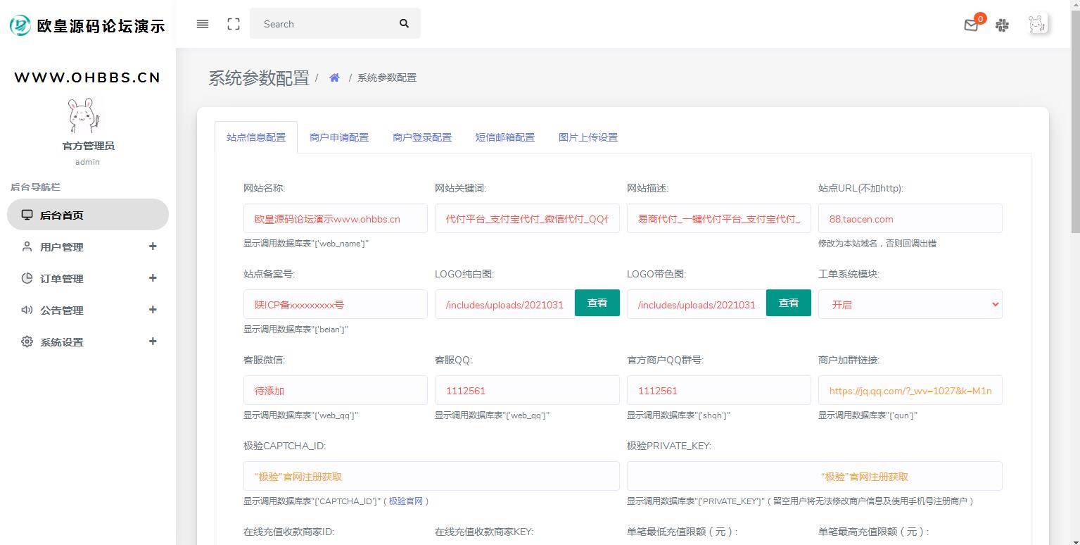Click the 查看 button beside LOGO纯白图
The height and width of the screenshot is (545, 1080).
coord(597,303)
